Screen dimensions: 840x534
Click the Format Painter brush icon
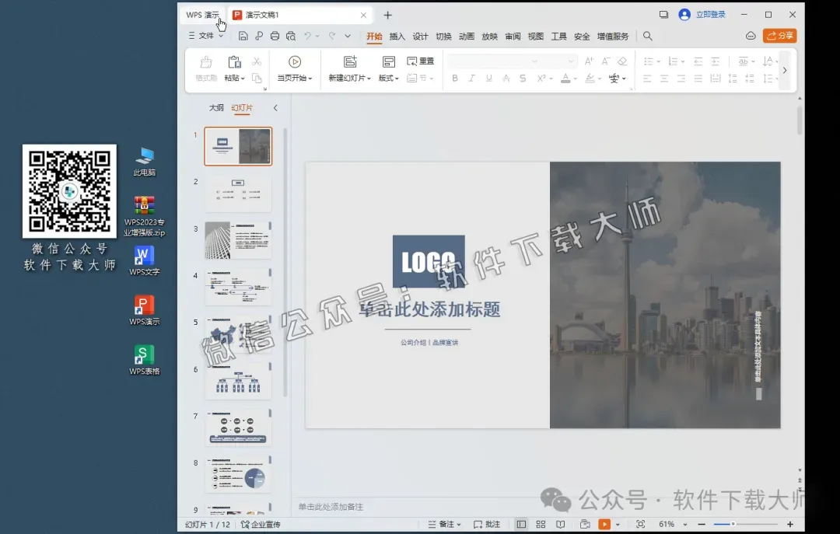(x=206, y=62)
